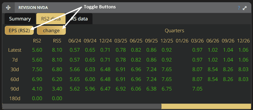Toggle the EPS (RS2) button
The image size is (253, 110).
point(19,30)
